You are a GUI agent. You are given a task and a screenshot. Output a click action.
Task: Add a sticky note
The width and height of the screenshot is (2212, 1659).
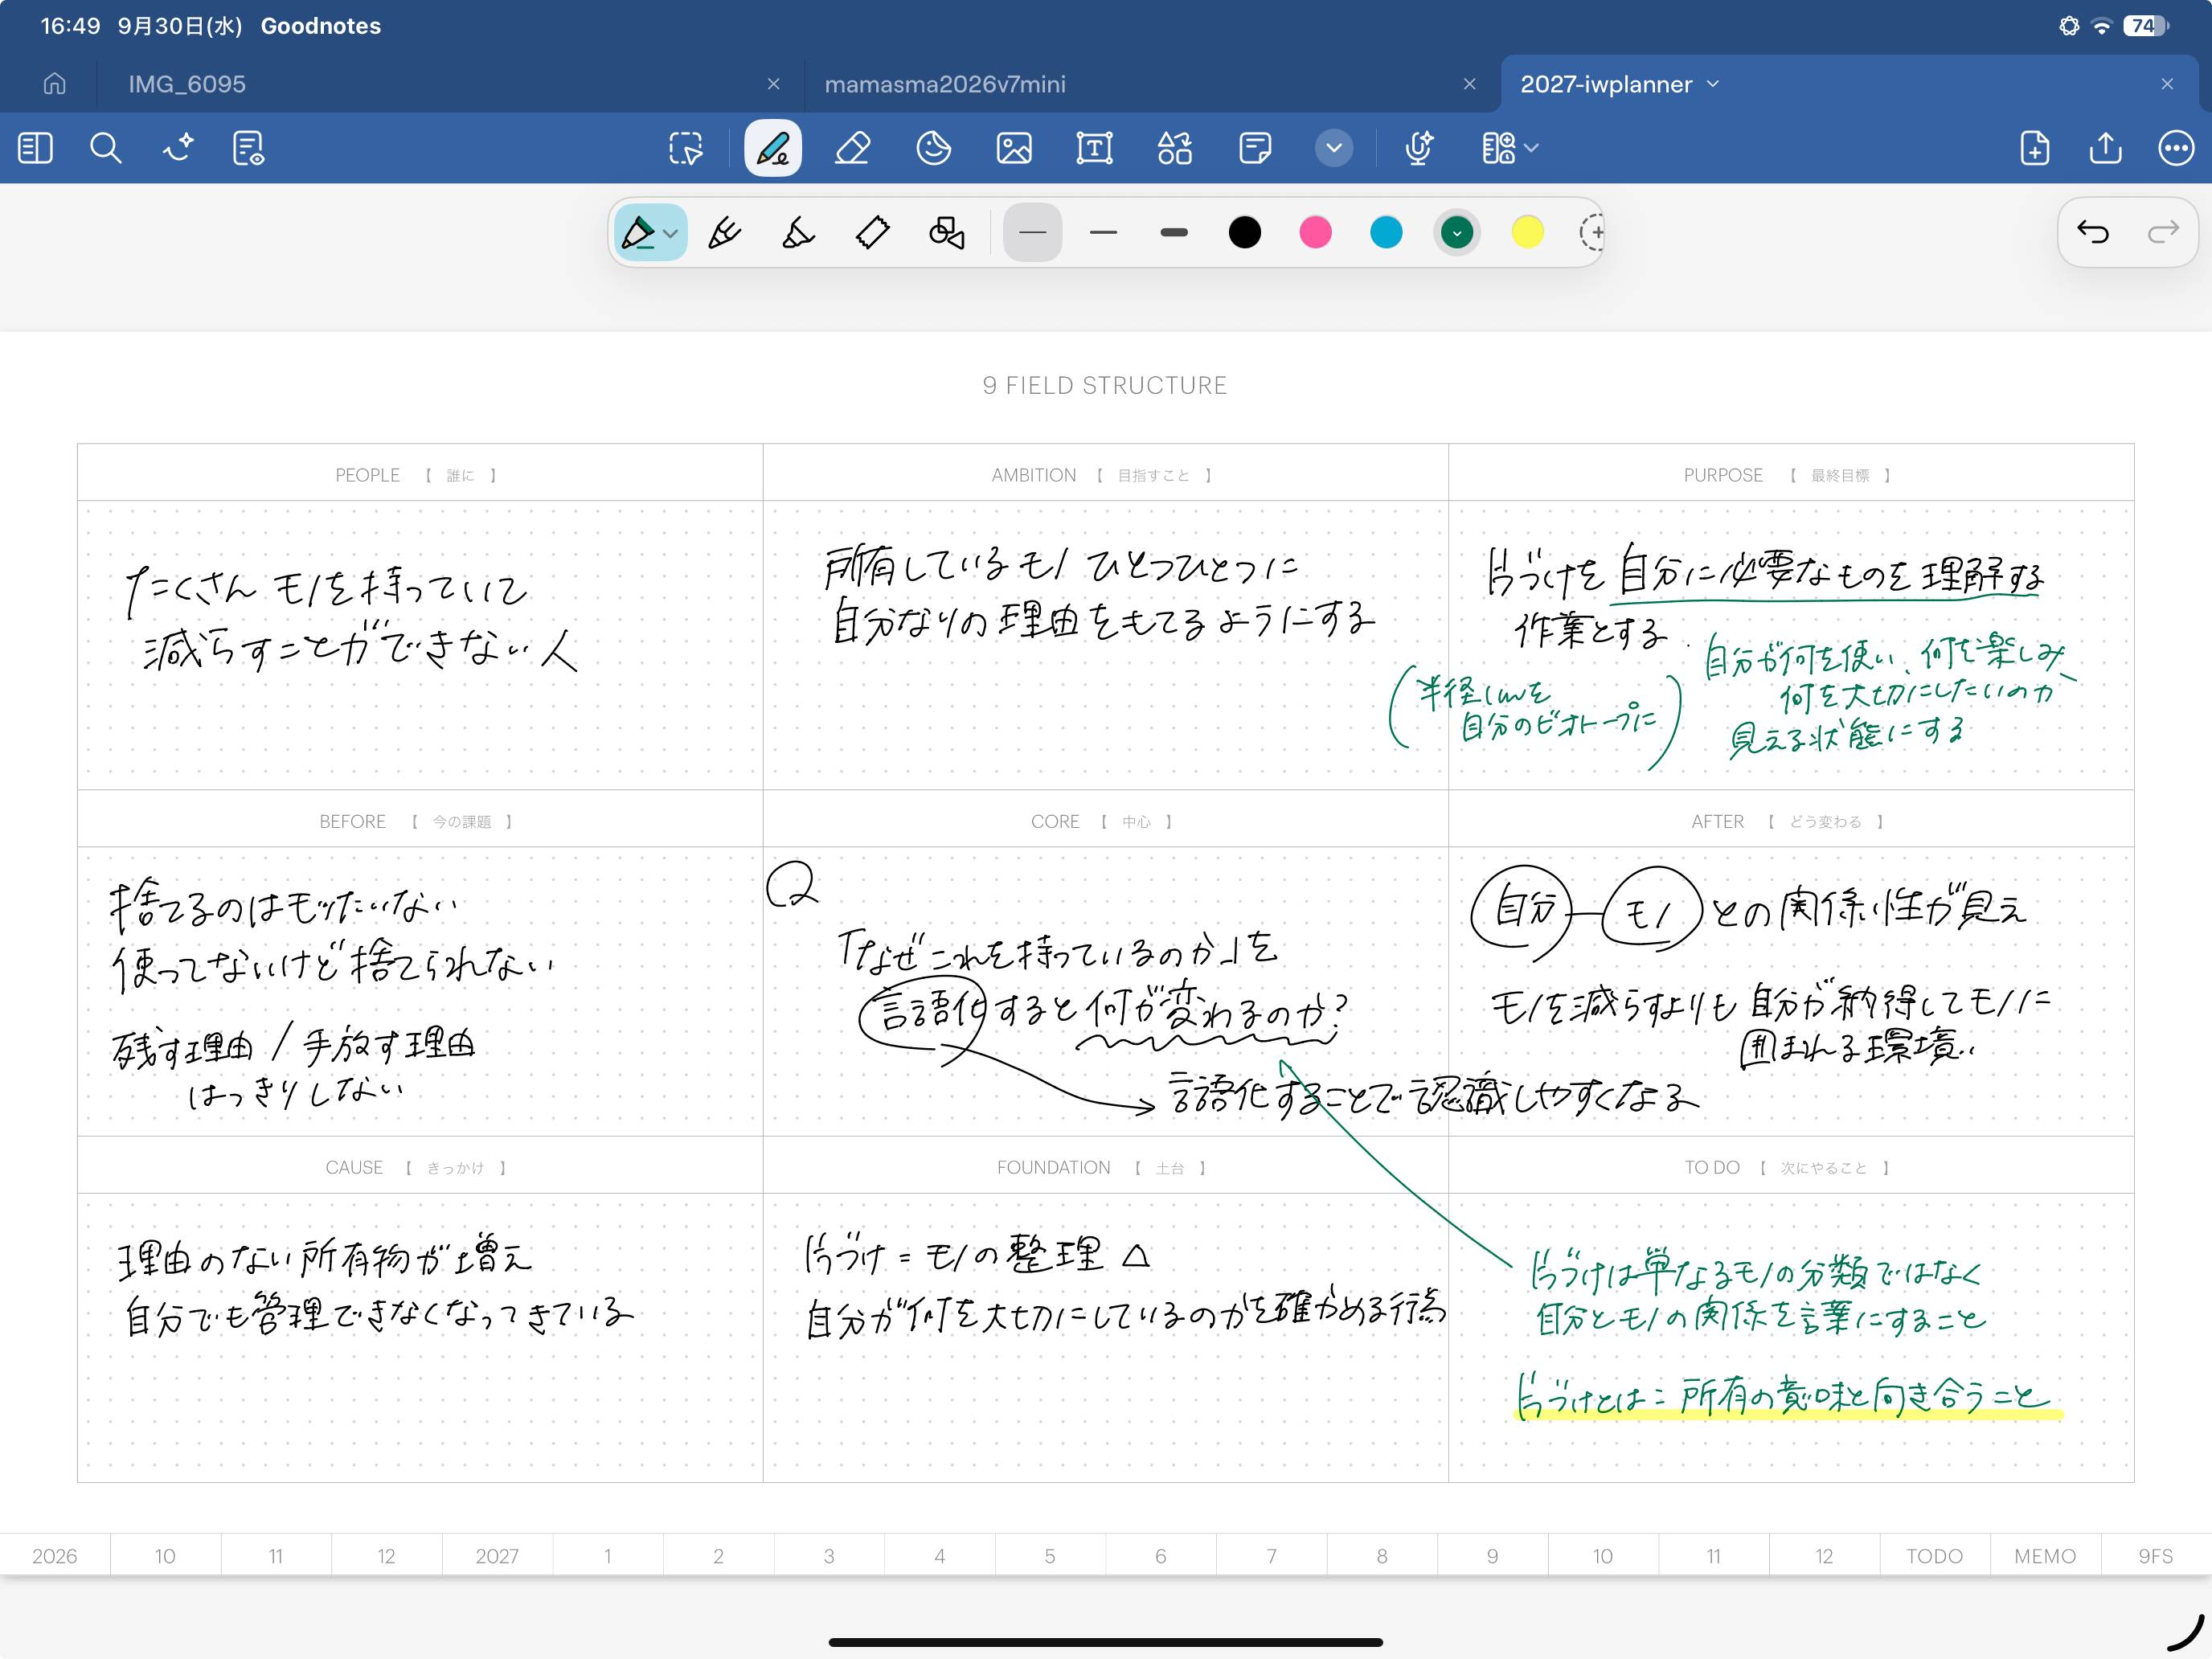coord(1255,148)
